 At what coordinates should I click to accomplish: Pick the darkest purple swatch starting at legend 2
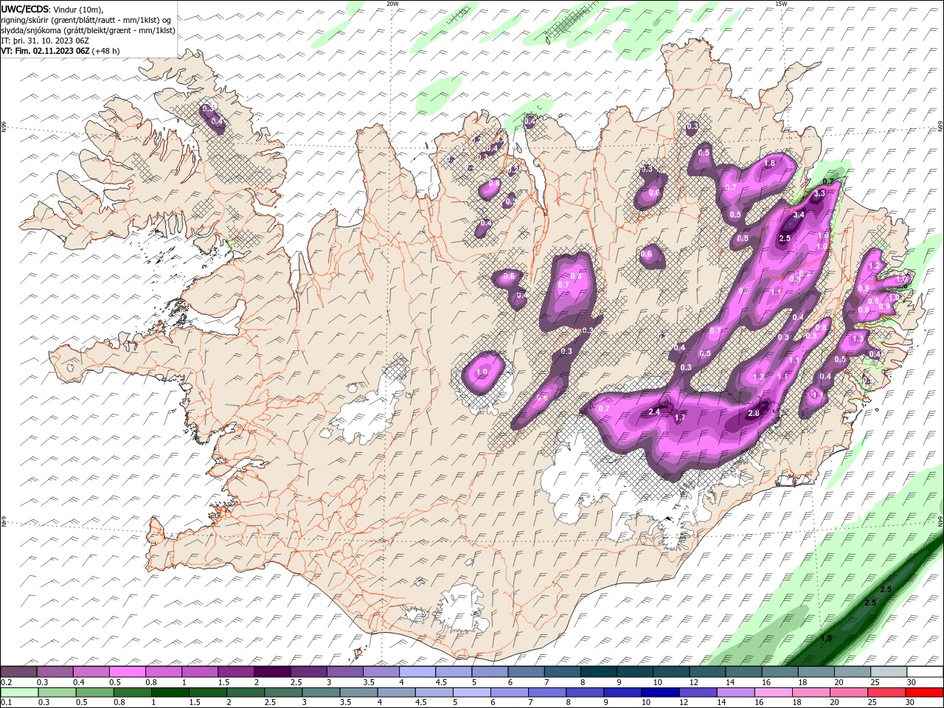coord(272,672)
